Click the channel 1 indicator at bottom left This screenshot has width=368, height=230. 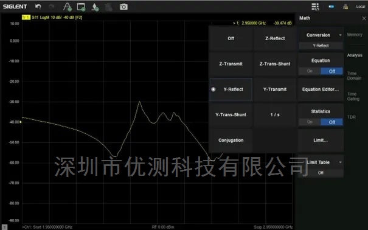click(5, 227)
